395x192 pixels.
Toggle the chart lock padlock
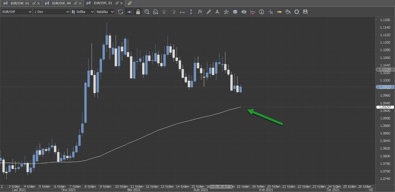point(138,12)
